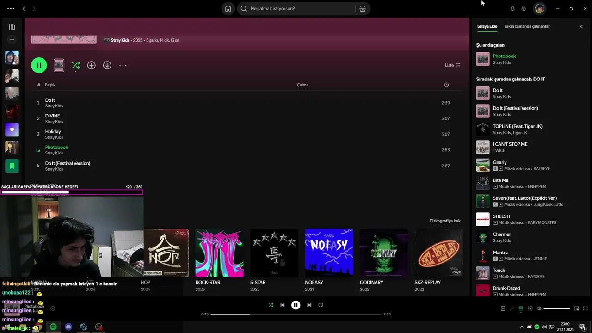
Task: Download the album with the arrow icon
Action: [x=107, y=65]
